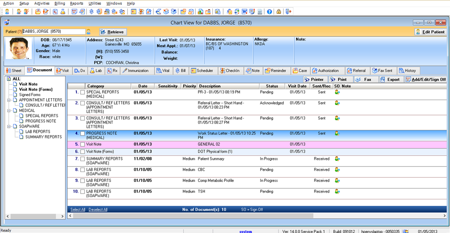Click the lab flask icon in top toolbar
This screenshot has width=450, height=233.
pyautogui.click(x=63, y=12)
